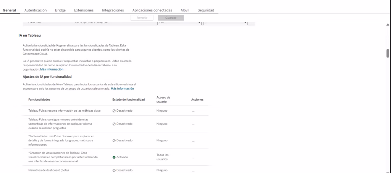Click the Acceso de usuario column header
391x173 pixels.
(163, 99)
